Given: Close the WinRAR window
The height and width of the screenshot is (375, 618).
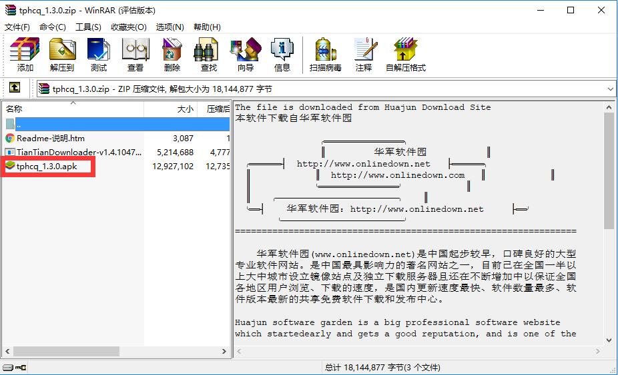Looking at the screenshot, I should coord(601,10).
